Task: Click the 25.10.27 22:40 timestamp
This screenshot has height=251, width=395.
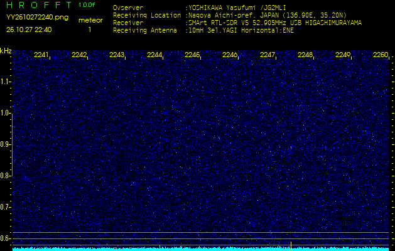Action: pyautogui.click(x=29, y=29)
